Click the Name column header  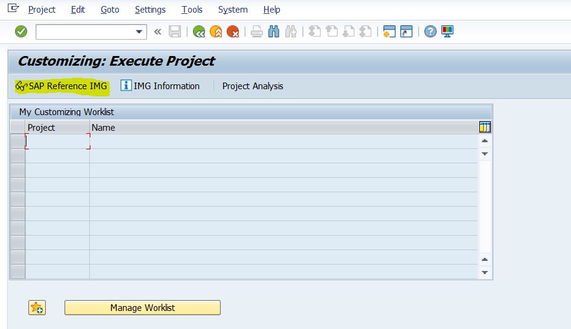click(x=283, y=128)
